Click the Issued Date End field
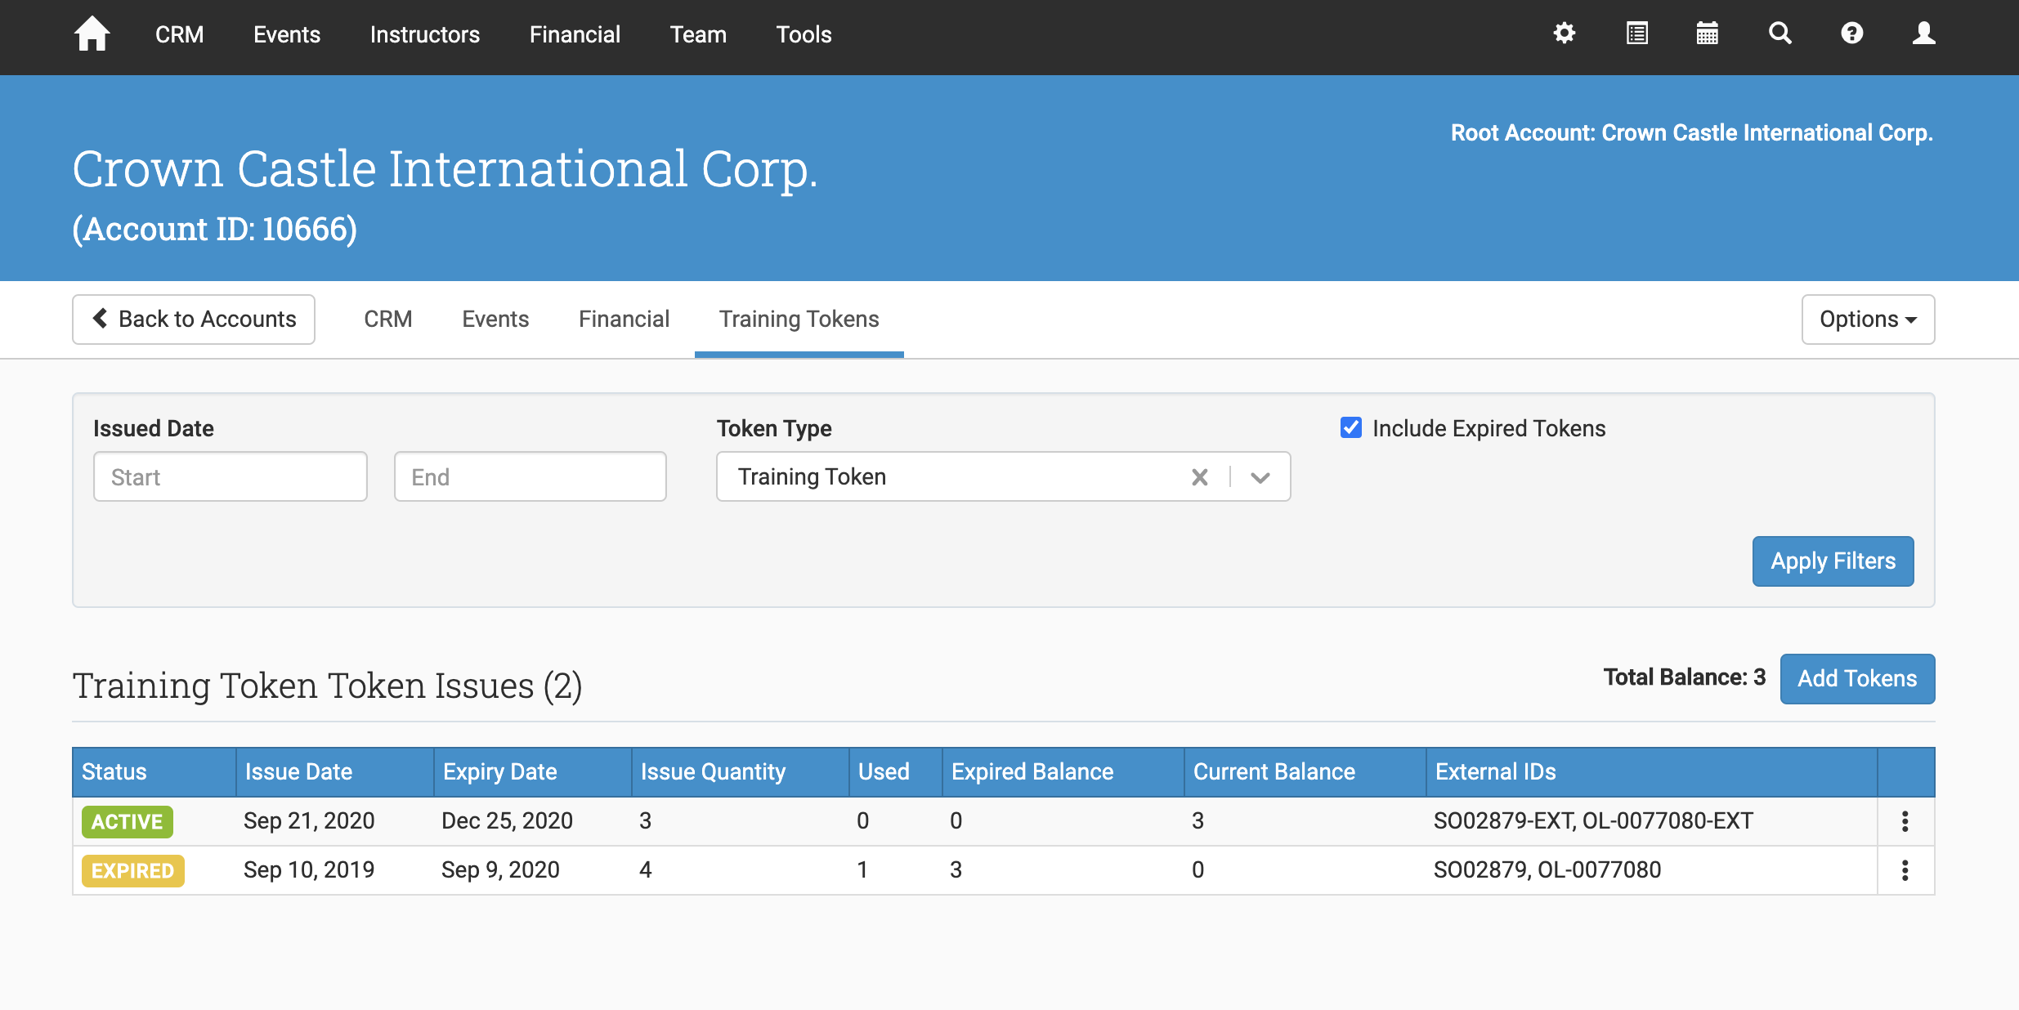The height and width of the screenshot is (1010, 2019). tap(530, 477)
